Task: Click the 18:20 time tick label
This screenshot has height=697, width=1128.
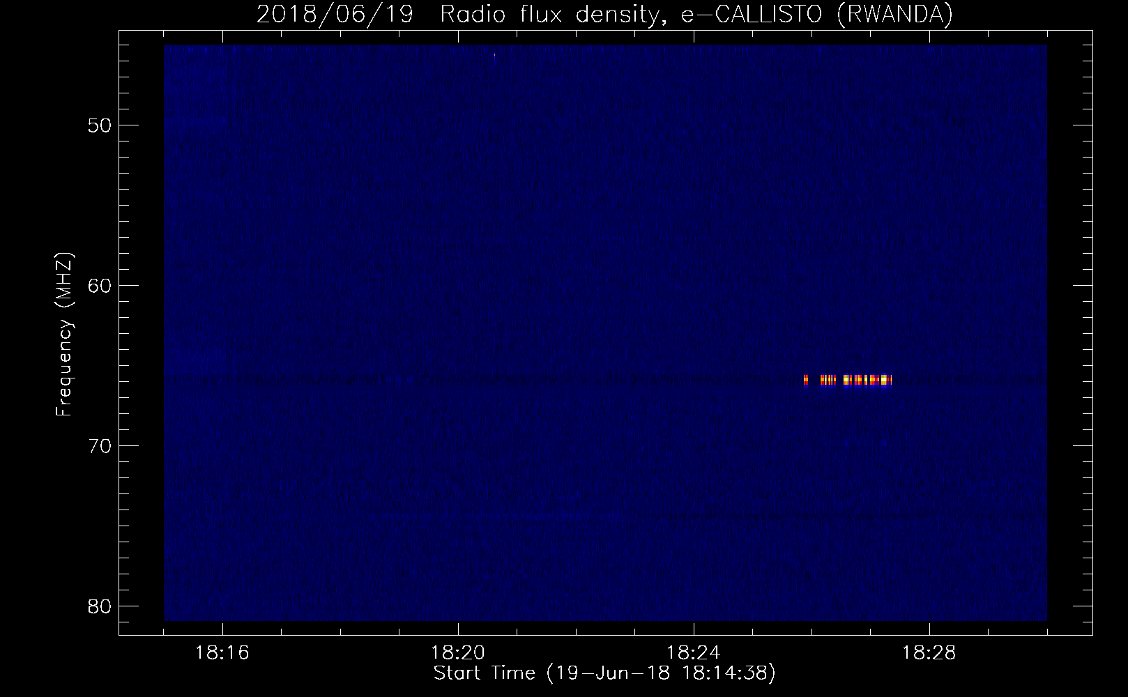Action: tap(458, 653)
